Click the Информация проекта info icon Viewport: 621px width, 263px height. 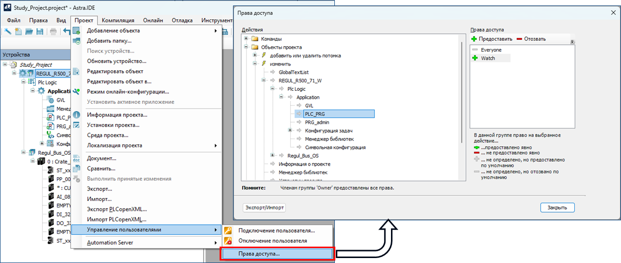[x=77, y=115]
